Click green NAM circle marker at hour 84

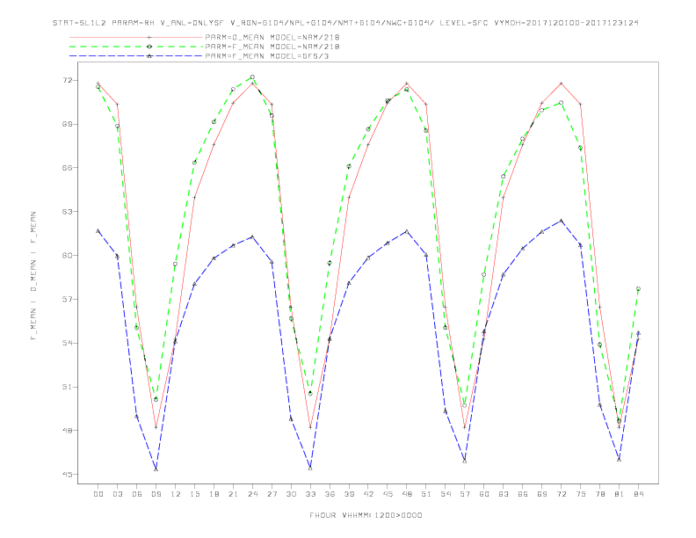point(638,289)
